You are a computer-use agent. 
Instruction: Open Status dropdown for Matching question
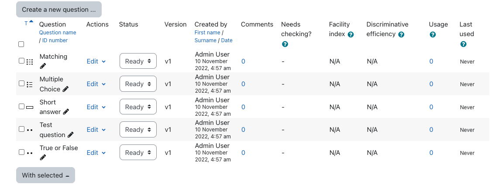point(138,61)
